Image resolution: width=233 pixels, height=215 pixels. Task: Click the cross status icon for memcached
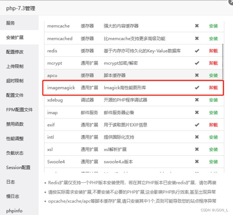click(x=197, y=38)
